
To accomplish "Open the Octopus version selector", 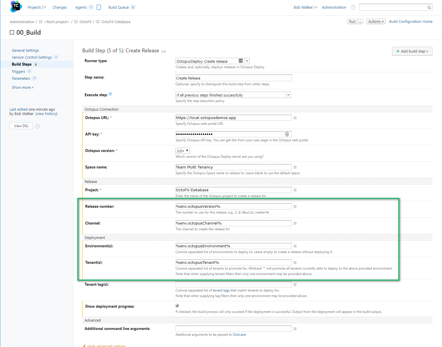I will pos(182,151).
